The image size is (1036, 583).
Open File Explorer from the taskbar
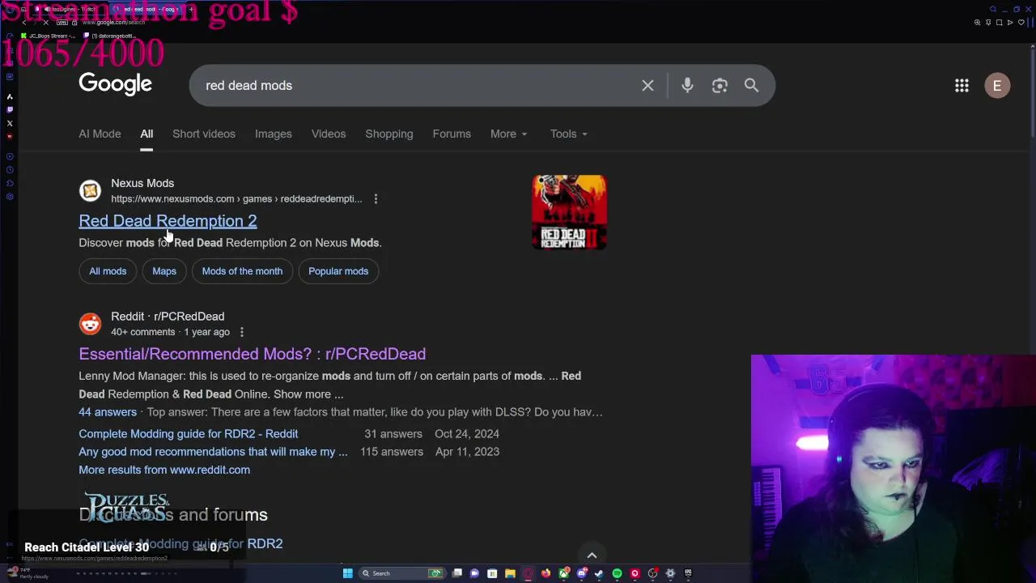pos(510,573)
